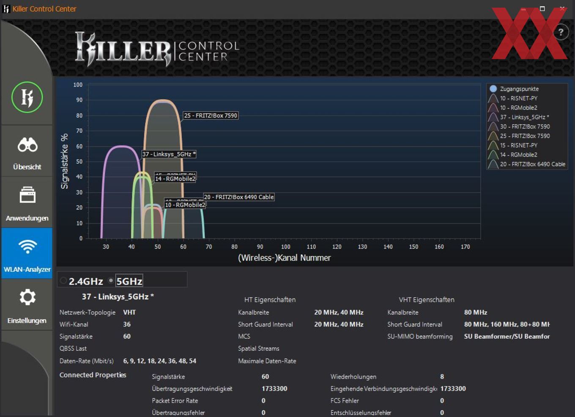
Task: Click the Killer Control Center title bar icon
Action: pyautogui.click(x=6, y=8)
